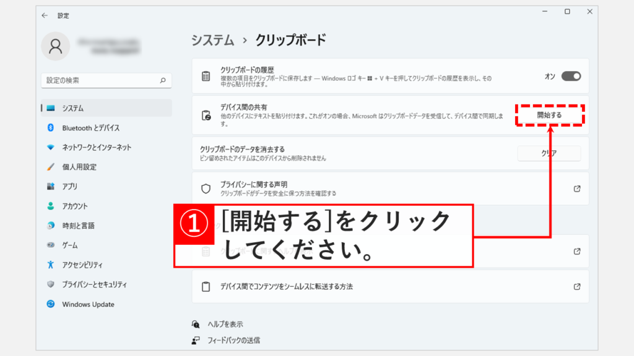Open プライバシーとセキュリティ settings
The image size is (634, 356).
tap(94, 285)
